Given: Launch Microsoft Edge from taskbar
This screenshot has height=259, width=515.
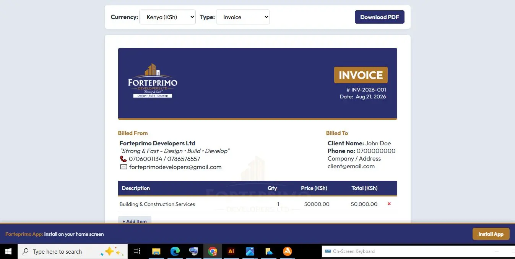Looking at the screenshot, I should (175, 251).
